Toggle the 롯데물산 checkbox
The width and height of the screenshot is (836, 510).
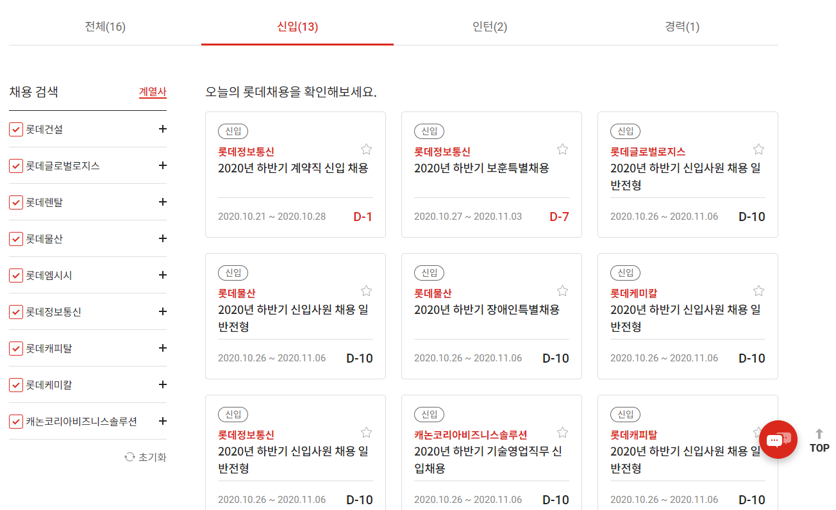point(16,239)
